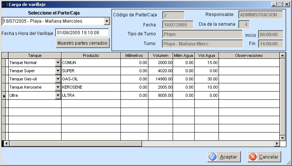Click the grid vertical scrollbar up arrow

tap(283, 55)
